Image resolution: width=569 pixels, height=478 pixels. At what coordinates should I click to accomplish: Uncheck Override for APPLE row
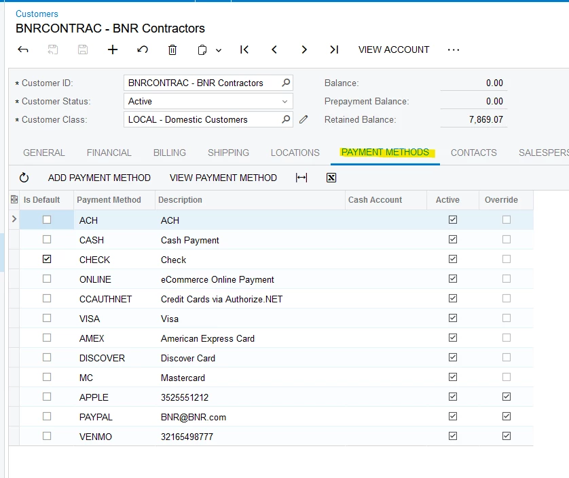click(x=507, y=397)
